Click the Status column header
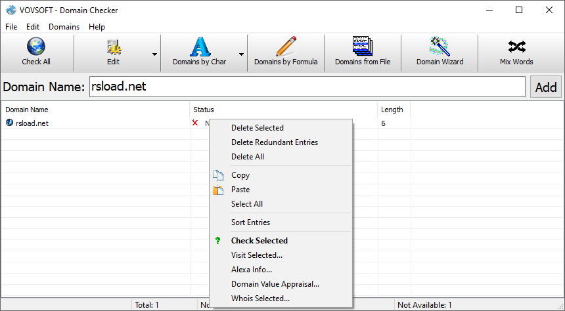The image size is (565, 311). click(283, 110)
